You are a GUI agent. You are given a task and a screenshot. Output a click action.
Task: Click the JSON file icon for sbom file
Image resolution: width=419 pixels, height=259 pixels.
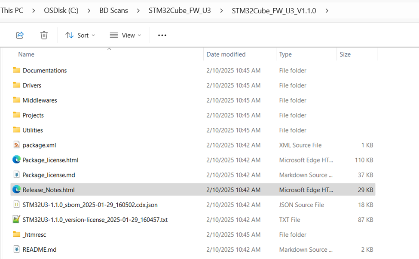point(16,205)
